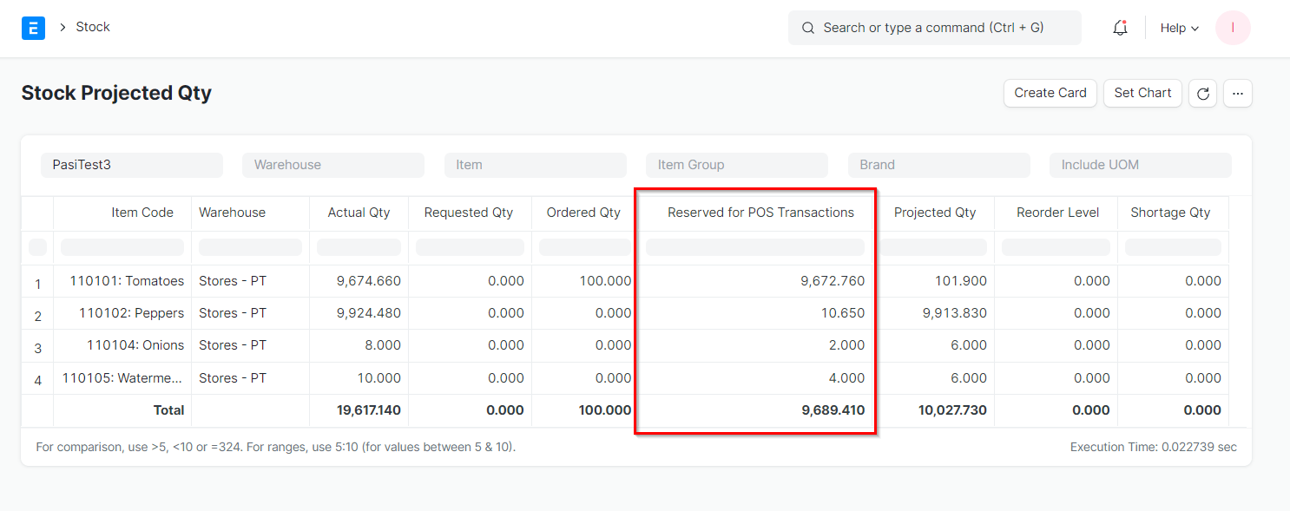Open the Help dropdown menu
This screenshot has width=1290, height=511.
(x=1177, y=27)
